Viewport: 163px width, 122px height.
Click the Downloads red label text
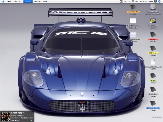pos(153,39)
